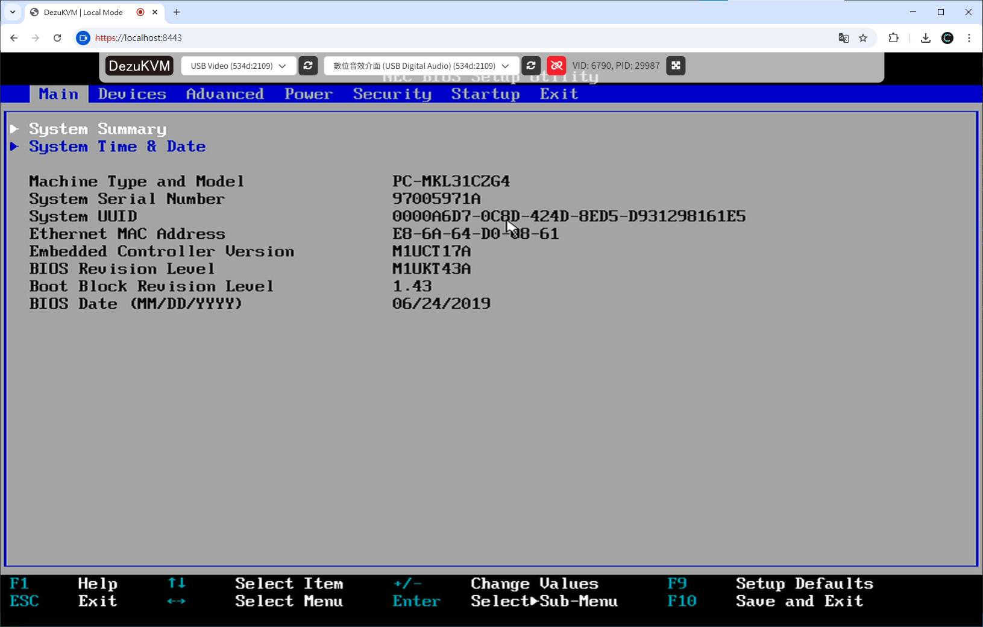Screen dimensions: 983x627
Task: Close the DezuKVM browser tab
Action: pyautogui.click(x=155, y=12)
